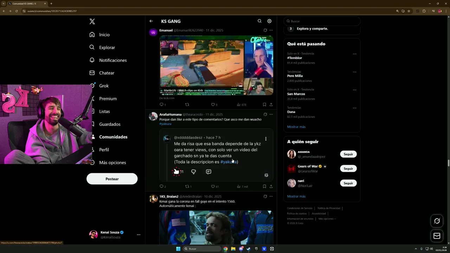
Task: Share ArañaHumana's post
Action: click(x=271, y=186)
